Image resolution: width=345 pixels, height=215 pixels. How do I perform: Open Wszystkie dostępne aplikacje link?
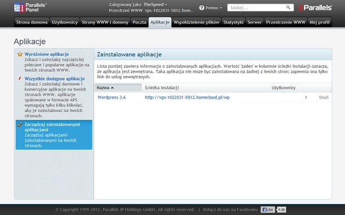[x=55, y=78]
